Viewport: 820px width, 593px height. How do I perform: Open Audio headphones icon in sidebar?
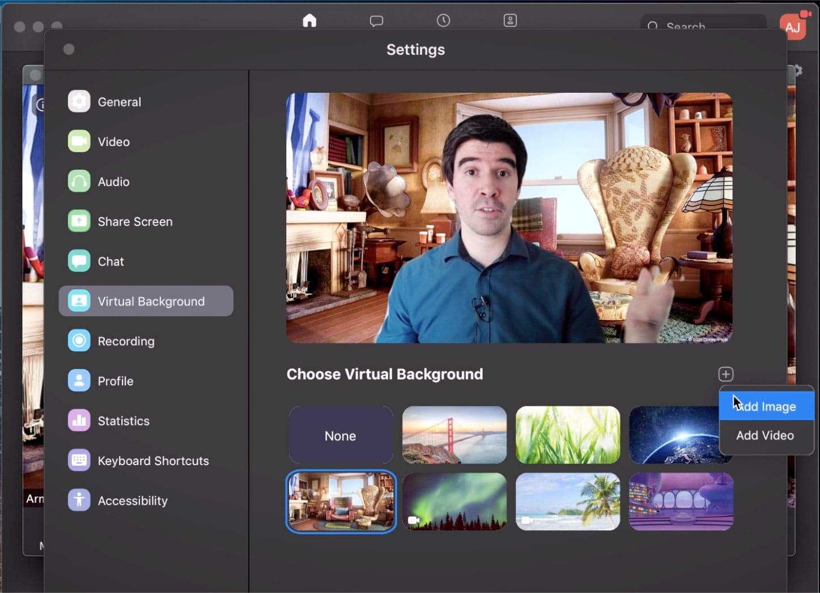pyautogui.click(x=79, y=182)
